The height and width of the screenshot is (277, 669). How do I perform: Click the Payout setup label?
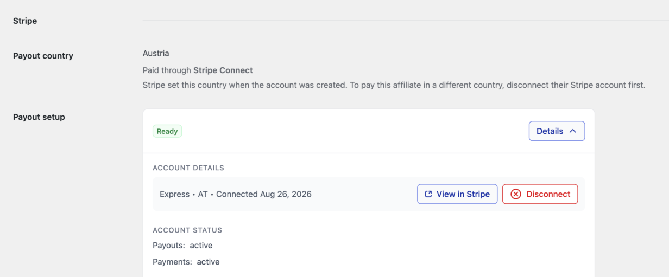(39, 117)
